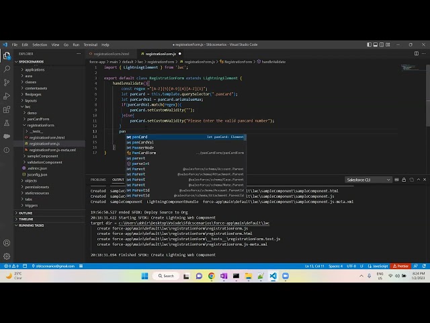The height and width of the screenshot is (323, 430).
Task: Open jsconfig.json file
Action: coord(37,174)
